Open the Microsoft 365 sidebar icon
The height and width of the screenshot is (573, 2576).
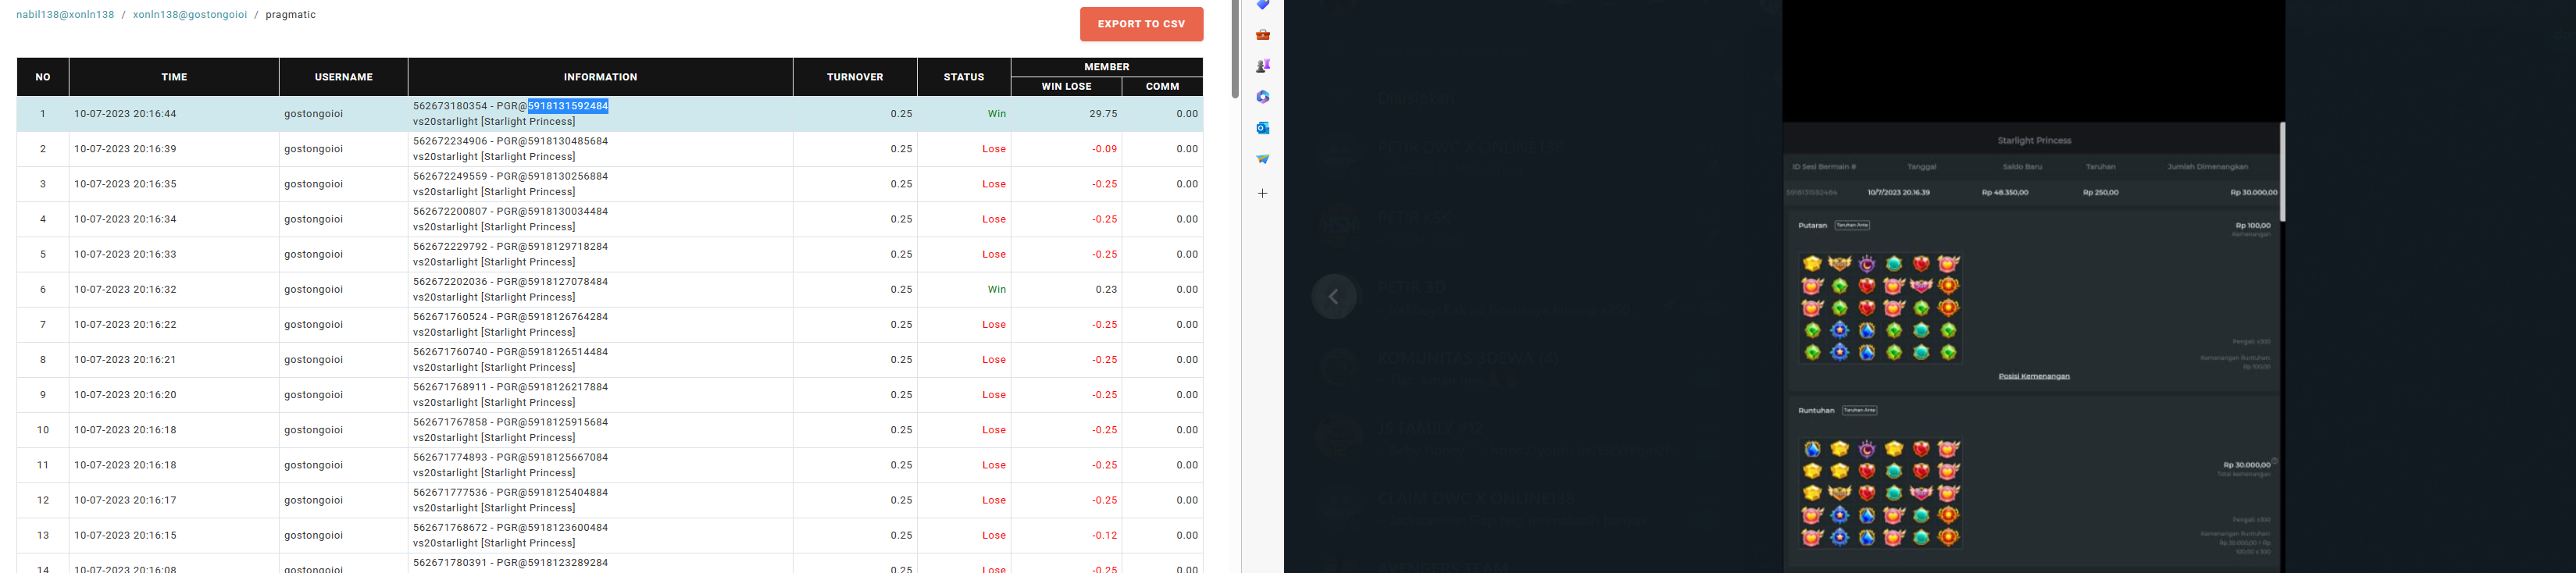point(1263,97)
